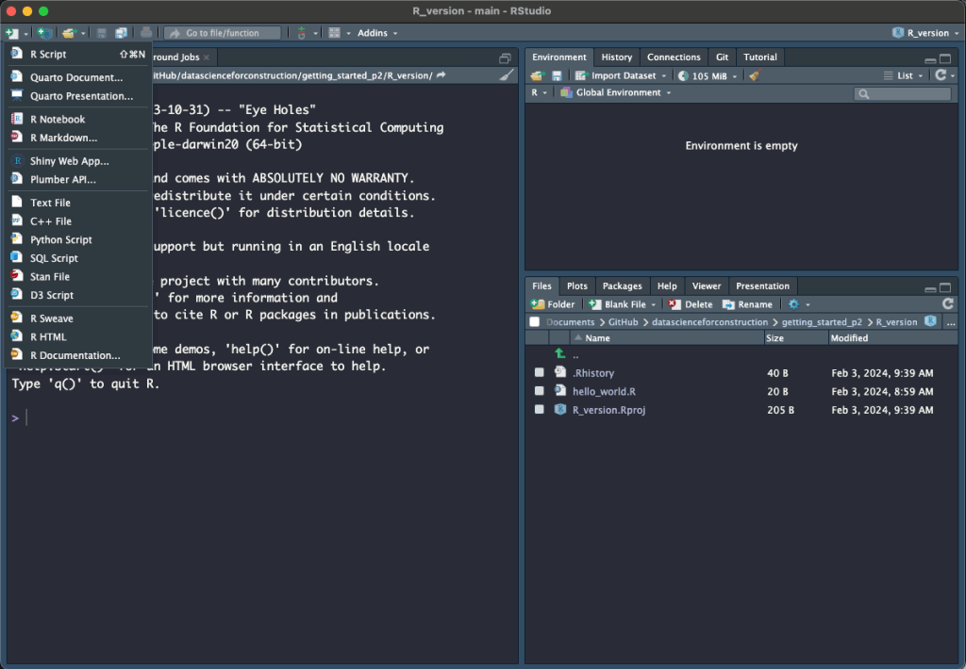Click the Delete button in Files pane
The height and width of the screenshot is (669, 966).
pyautogui.click(x=691, y=304)
